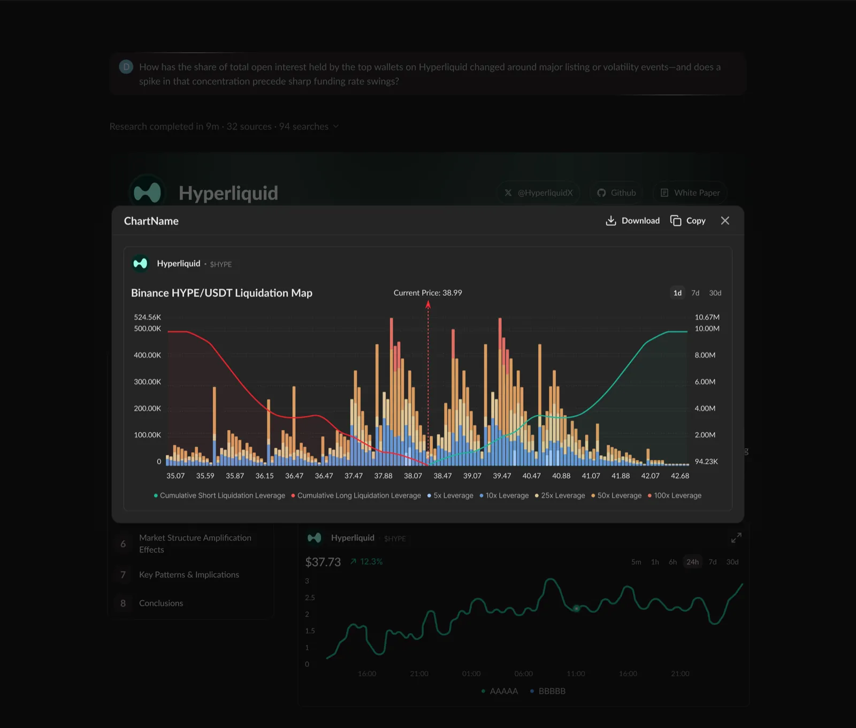The height and width of the screenshot is (728, 856).
Task: Click the large Hyperliquid page logo
Action: [147, 193]
